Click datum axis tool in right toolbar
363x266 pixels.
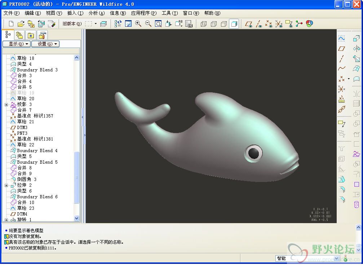pyautogui.click(x=341, y=59)
